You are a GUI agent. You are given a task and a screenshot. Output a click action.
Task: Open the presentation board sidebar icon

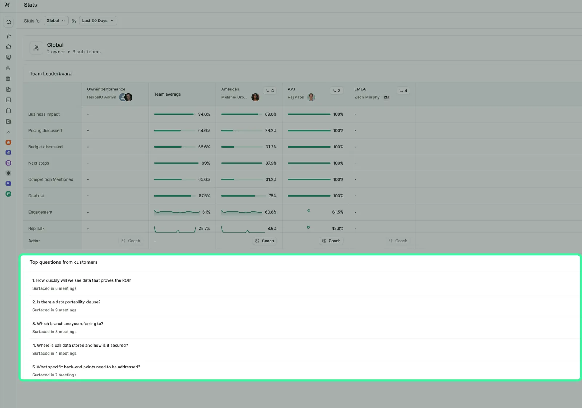[8, 57]
